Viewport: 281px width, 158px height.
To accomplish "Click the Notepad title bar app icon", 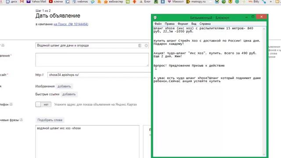I will click(155, 18).
